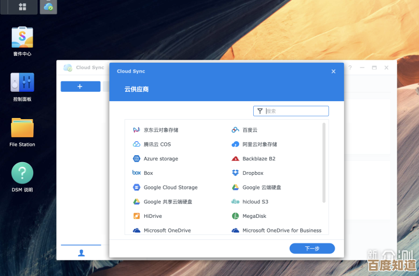Select the Box provider entry
Screen dimensions: 419x276
[148, 173]
